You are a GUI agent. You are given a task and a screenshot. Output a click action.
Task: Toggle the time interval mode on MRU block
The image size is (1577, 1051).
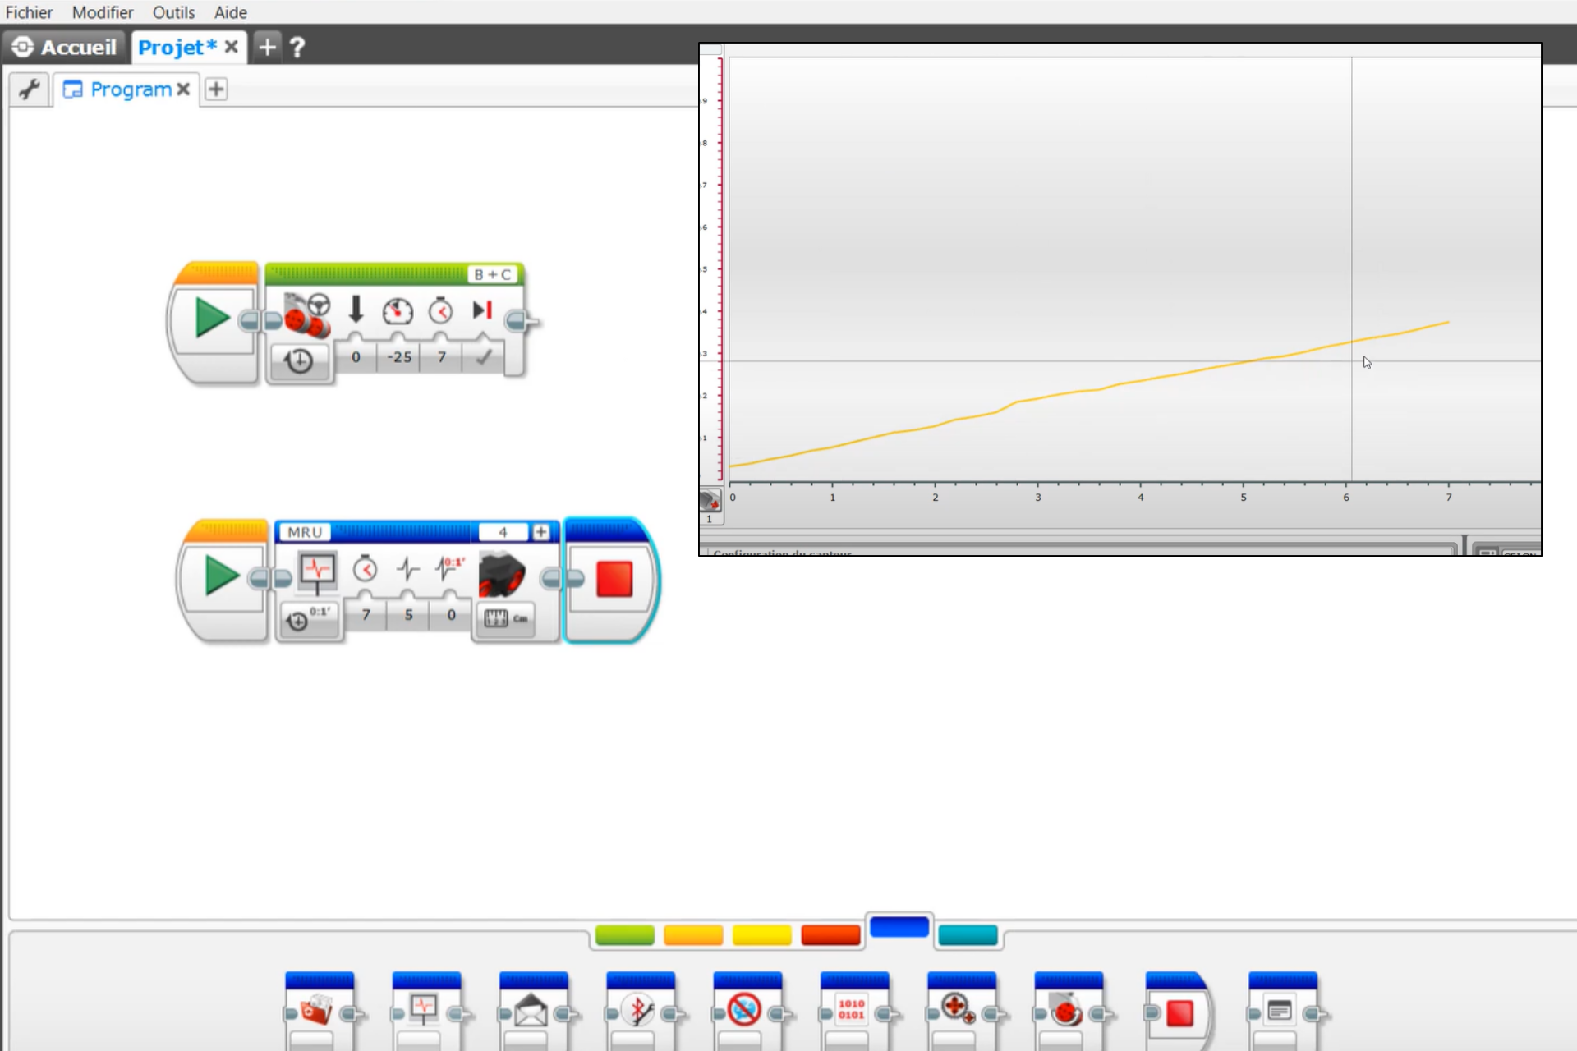tap(308, 620)
